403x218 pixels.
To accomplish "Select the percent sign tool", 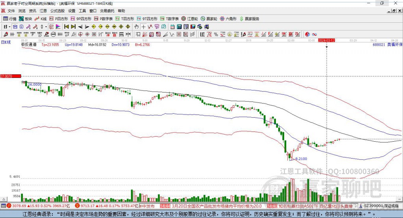I will [216, 35].
